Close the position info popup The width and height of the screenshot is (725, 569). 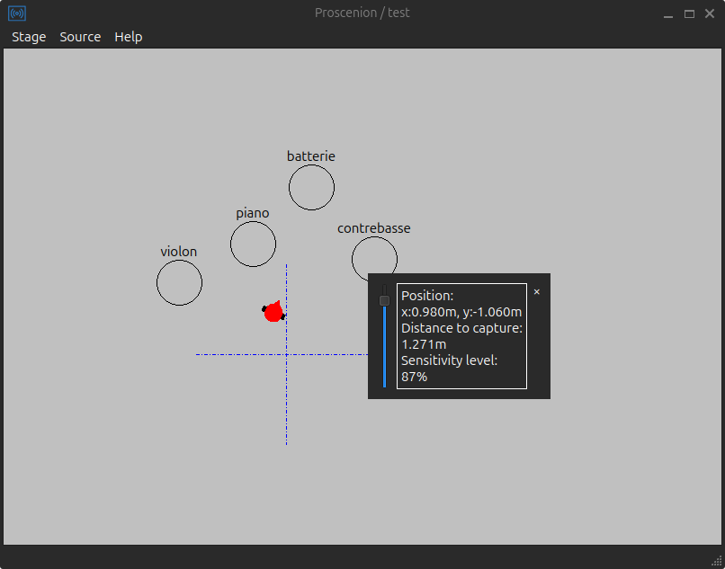pos(537,291)
